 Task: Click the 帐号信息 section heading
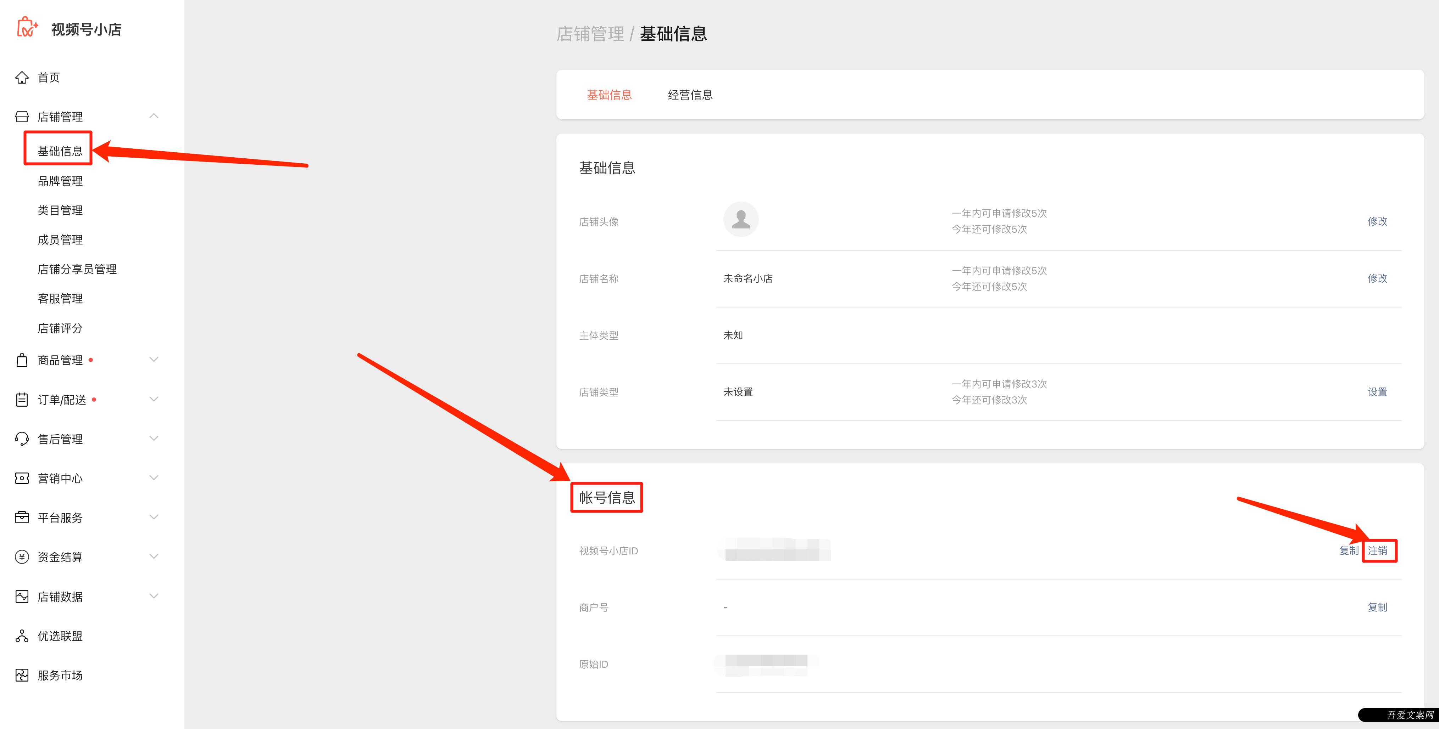pos(607,497)
